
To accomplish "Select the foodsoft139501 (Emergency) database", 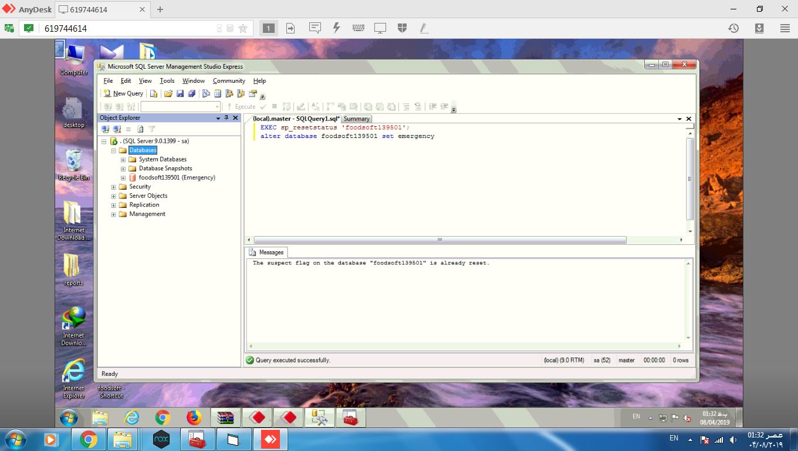I will [x=177, y=178].
